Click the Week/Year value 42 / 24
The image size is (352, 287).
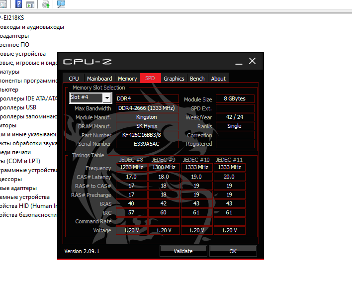235,117
